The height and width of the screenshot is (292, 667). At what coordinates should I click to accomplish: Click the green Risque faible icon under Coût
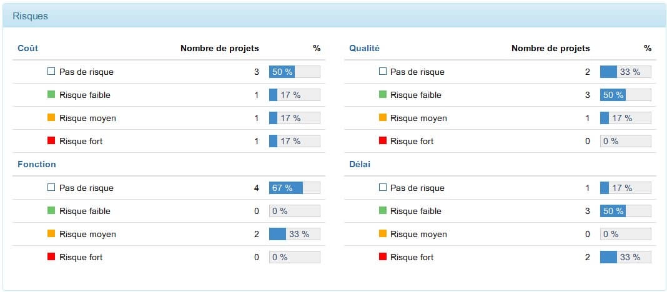point(51,94)
